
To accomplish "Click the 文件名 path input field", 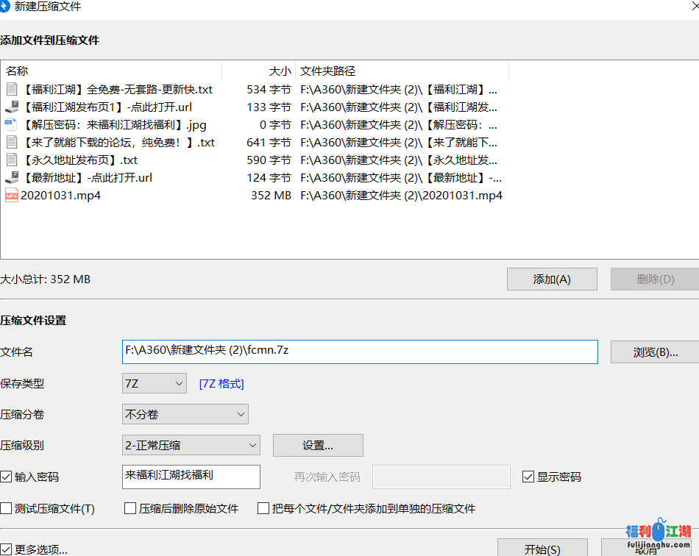I will point(360,352).
